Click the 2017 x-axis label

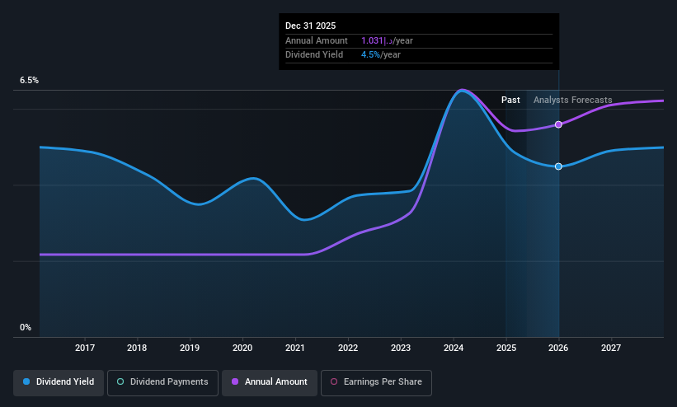point(85,348)
